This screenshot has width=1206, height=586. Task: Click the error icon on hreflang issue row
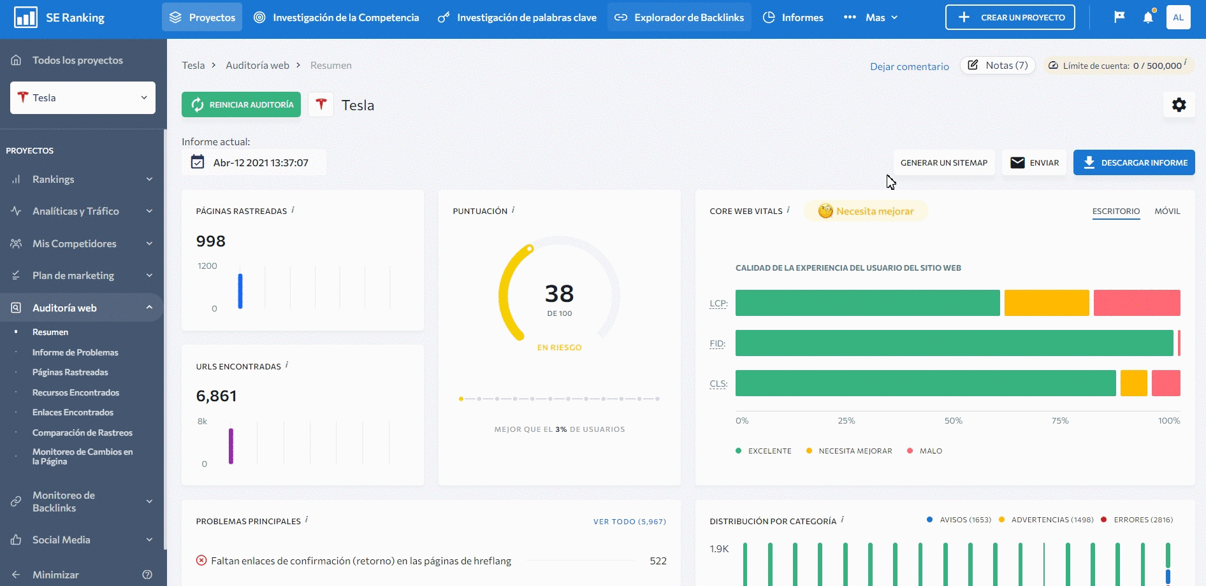(201, 561)
